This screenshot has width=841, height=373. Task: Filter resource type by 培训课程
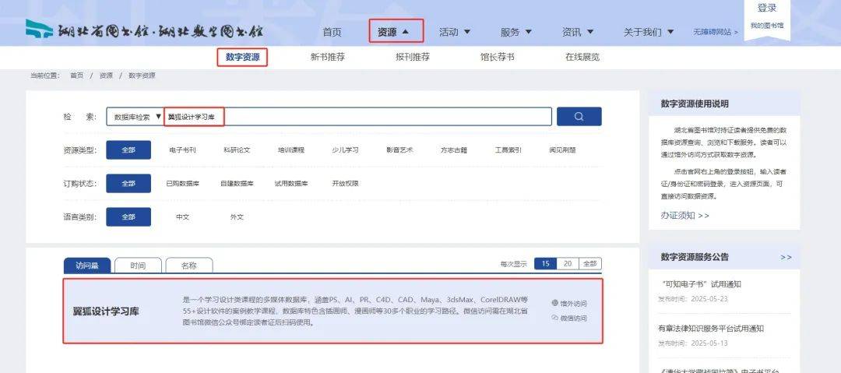[290, 150]
